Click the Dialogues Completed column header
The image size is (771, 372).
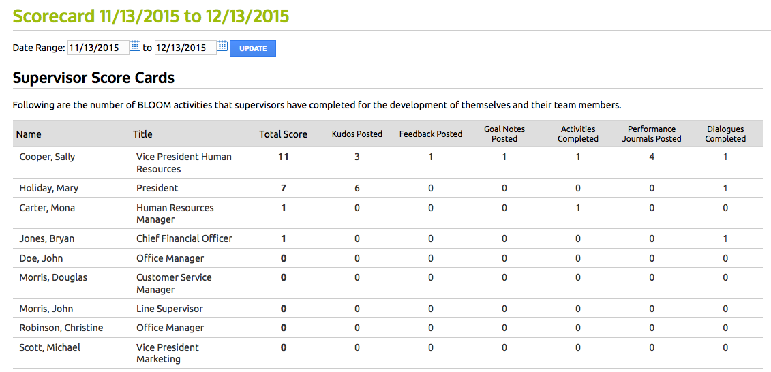pos(726,134)
